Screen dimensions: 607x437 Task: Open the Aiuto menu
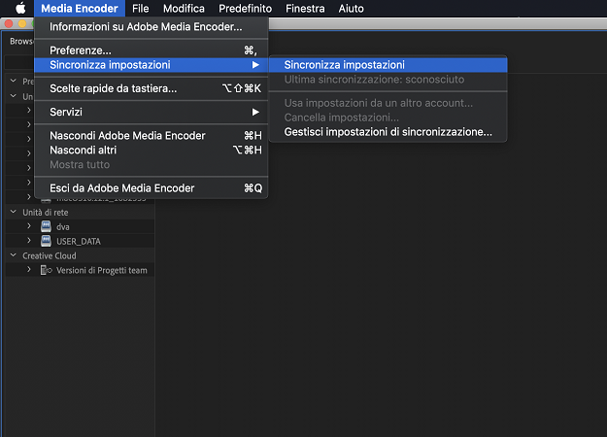350,9
